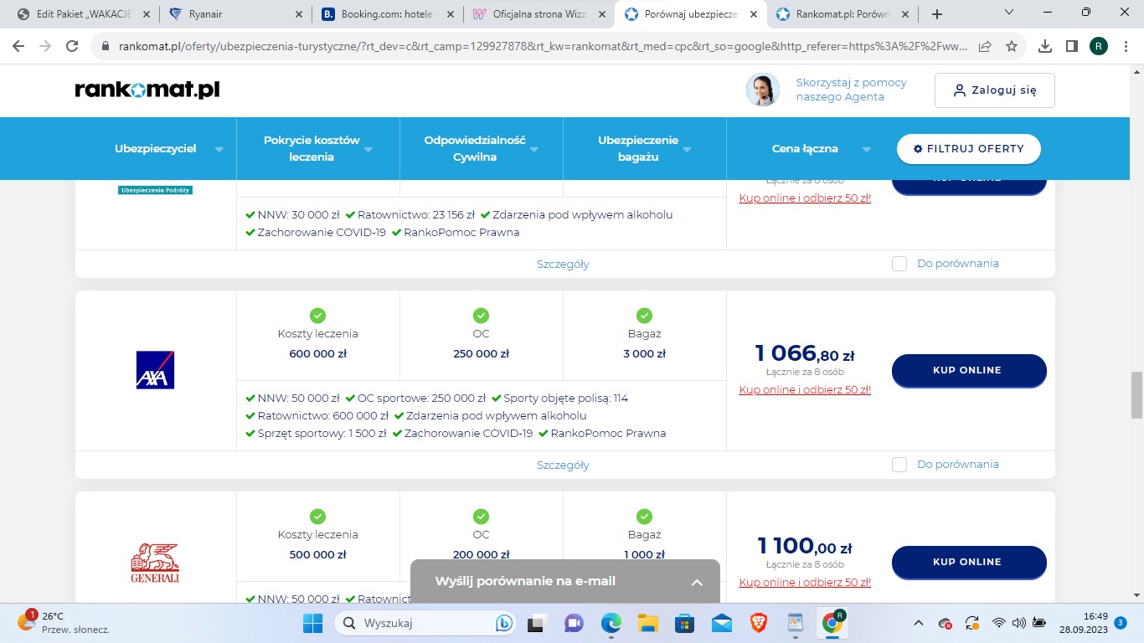1144x643 pixels.
Task: Open the Chrome tab search chevron
Action: pyautogui.click(x=1008, y=13)
